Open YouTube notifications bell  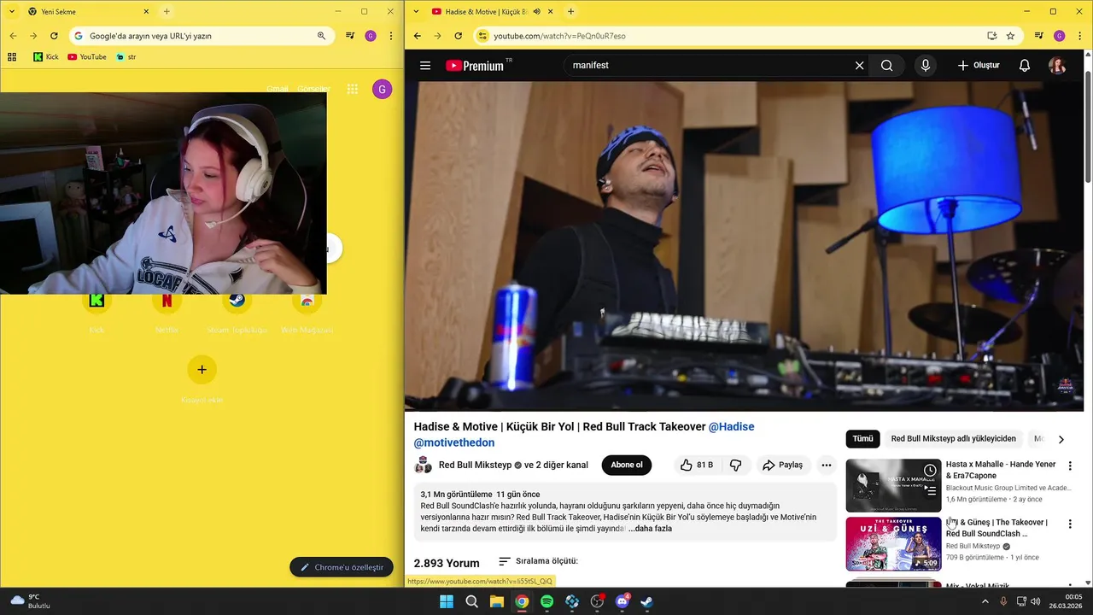[1025, 66]
